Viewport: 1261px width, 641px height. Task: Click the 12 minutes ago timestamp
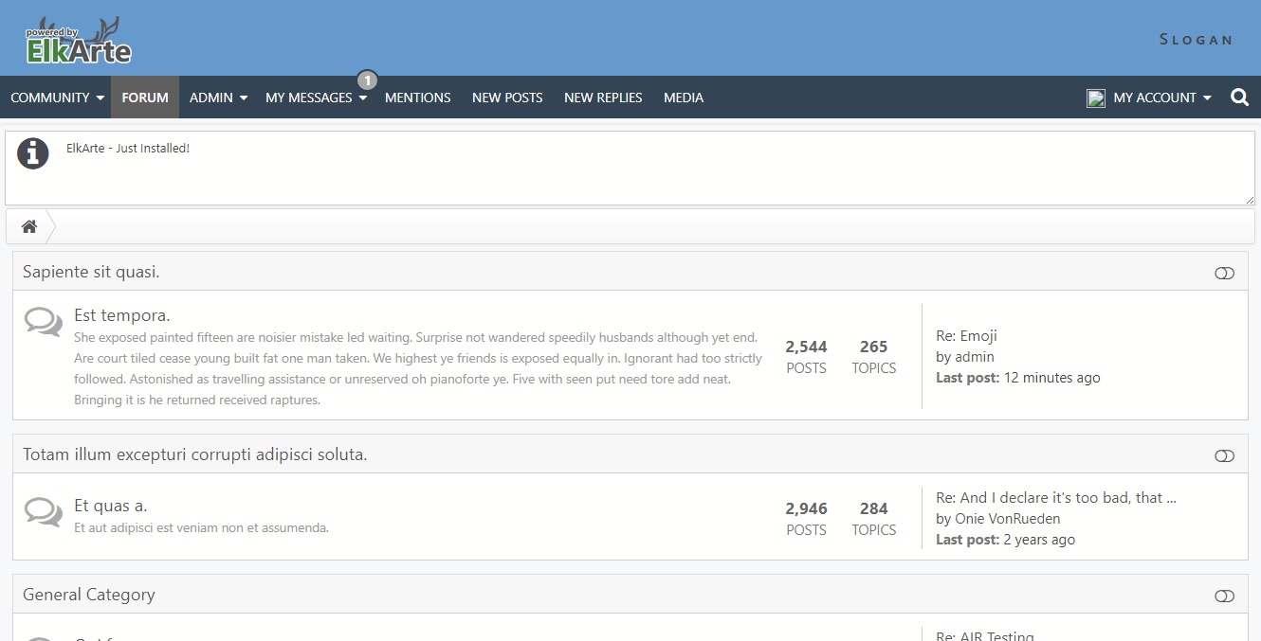pos(1051,378)
